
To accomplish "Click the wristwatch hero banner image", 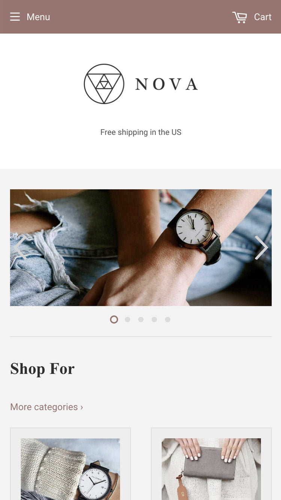I will tap(141, 247).
